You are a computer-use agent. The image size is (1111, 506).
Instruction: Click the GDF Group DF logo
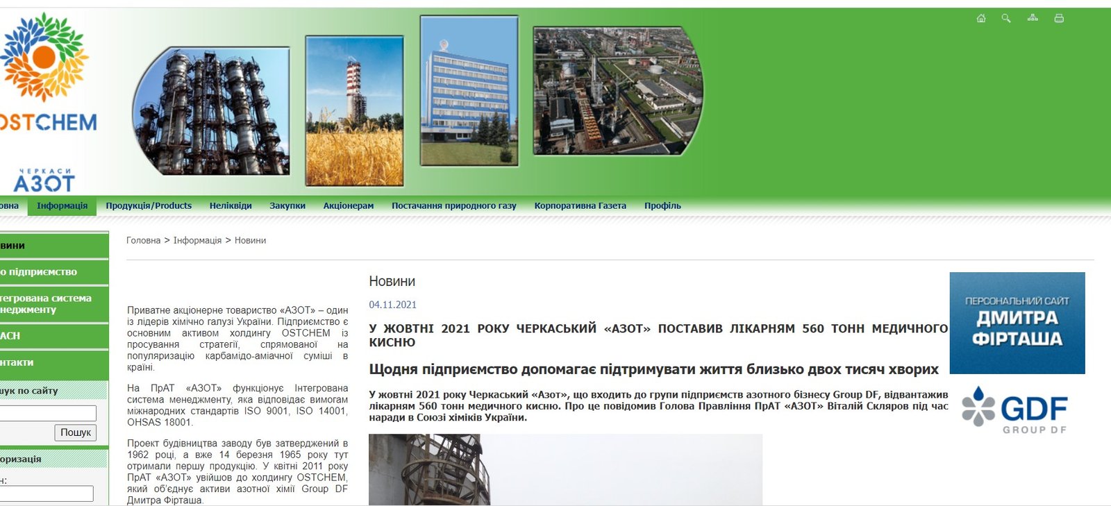(1014, 410)
